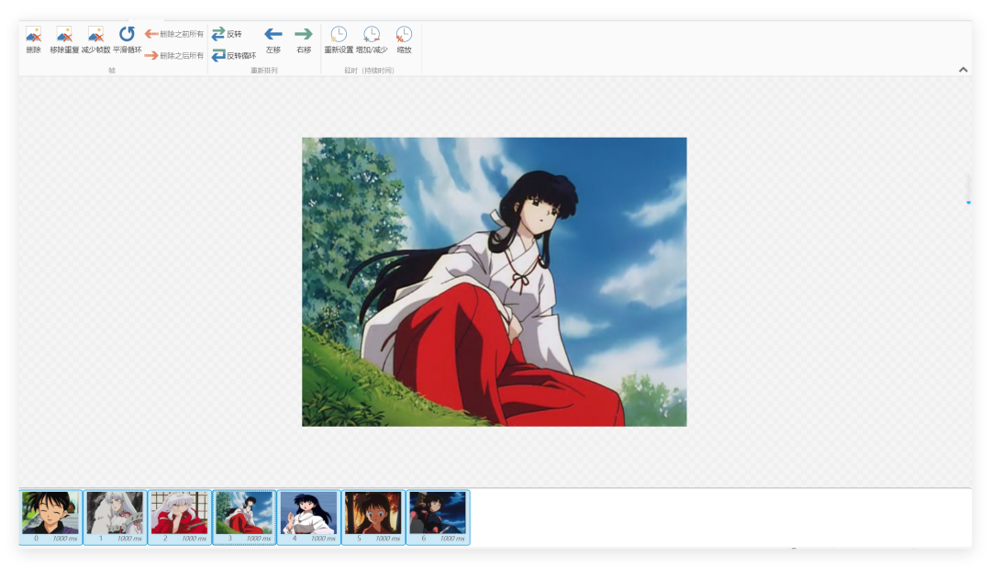Move frame right with 右移
This screenshot has height=568, width=991.
[304, 39]
